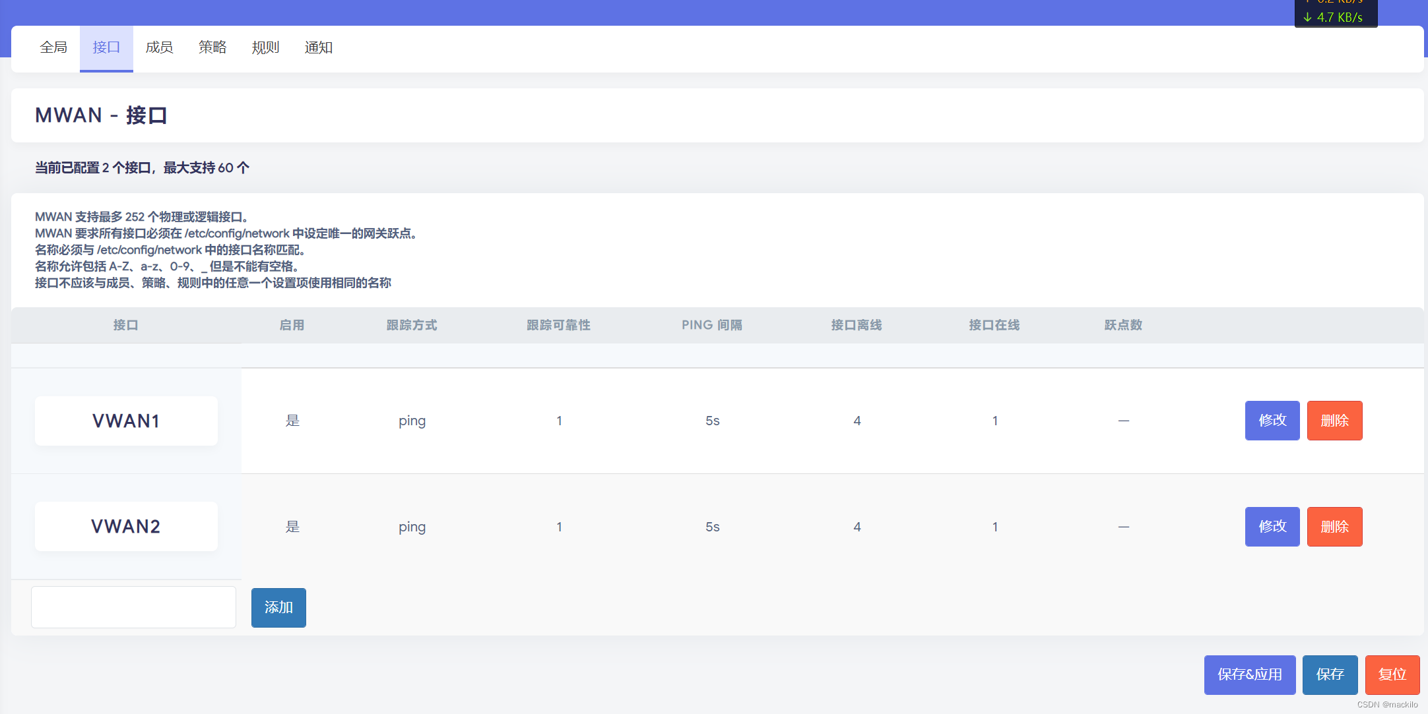1428x714 pixels.
Task: Edit VWAN2 with its 修改 button
Action: click(1272, 527)
